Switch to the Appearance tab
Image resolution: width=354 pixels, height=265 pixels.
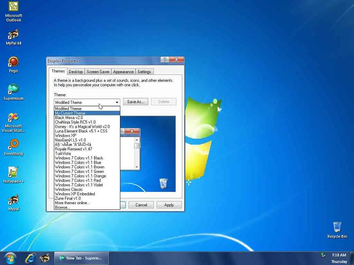[123, 72]
